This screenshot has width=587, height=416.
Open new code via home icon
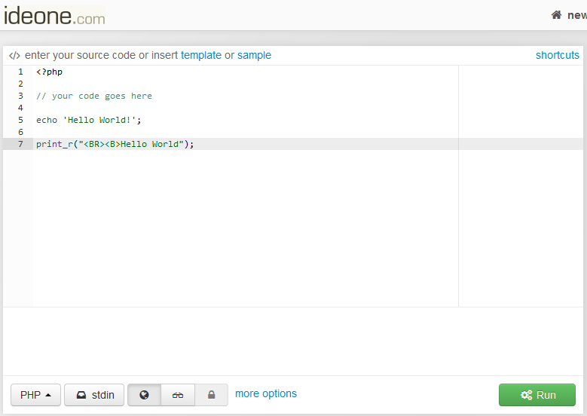point(557,15)
